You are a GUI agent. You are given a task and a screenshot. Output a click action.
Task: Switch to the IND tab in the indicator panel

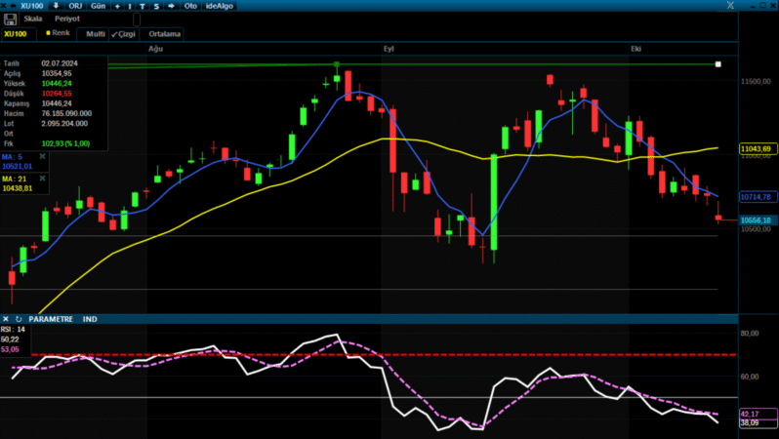pos(90,319)
